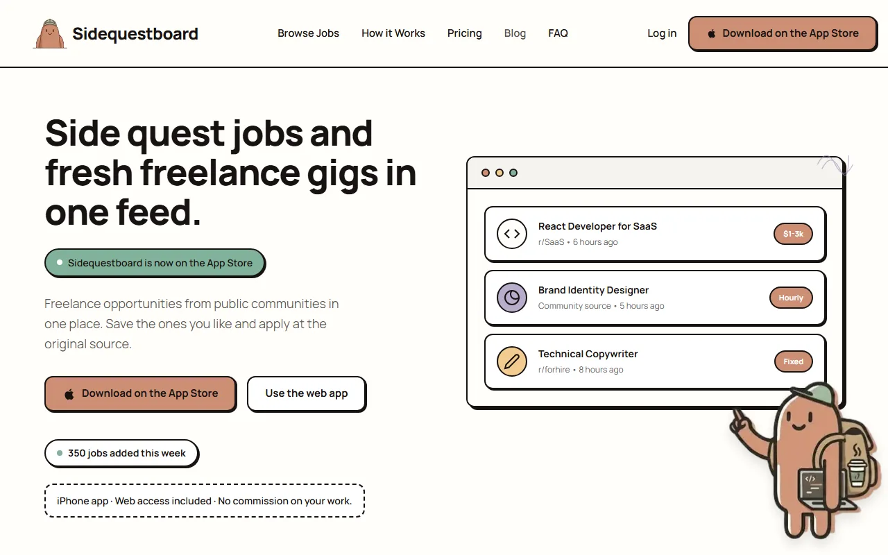Click Use the web app button
Image resolution: width=888 pixels, height=555 pixels.
[307, 393]
